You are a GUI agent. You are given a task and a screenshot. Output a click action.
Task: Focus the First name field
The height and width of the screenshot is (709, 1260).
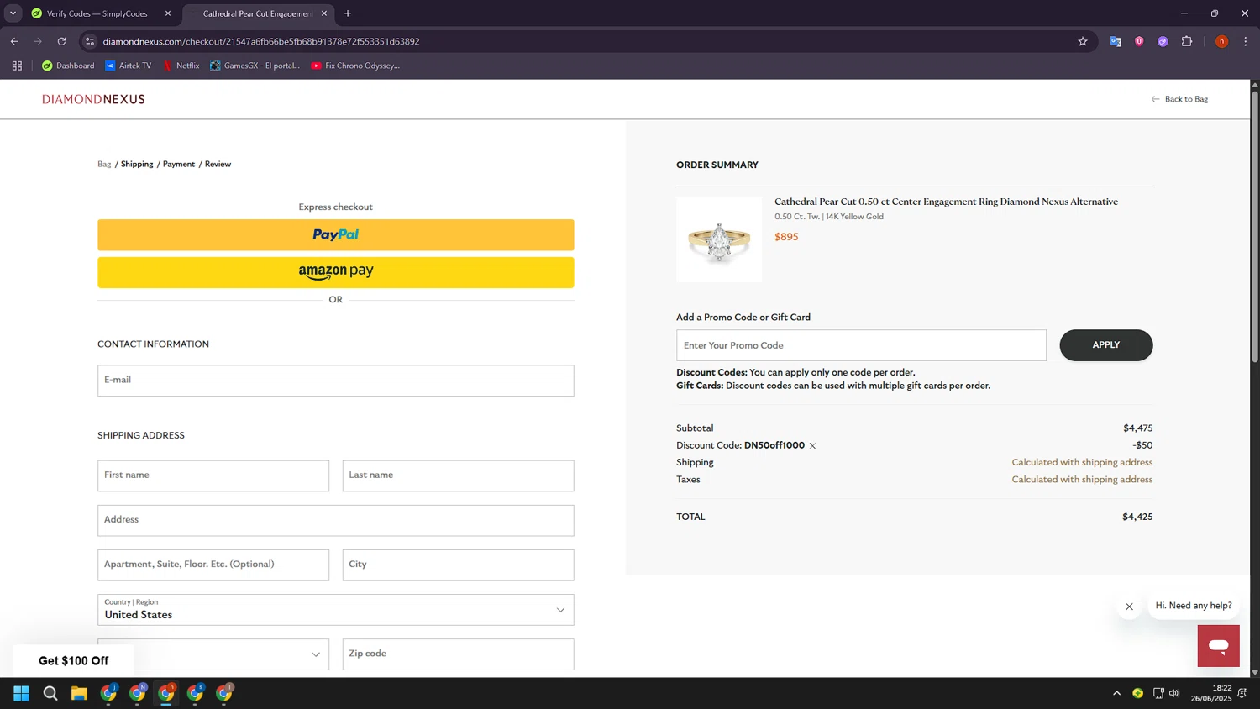(x=213, y=475)
